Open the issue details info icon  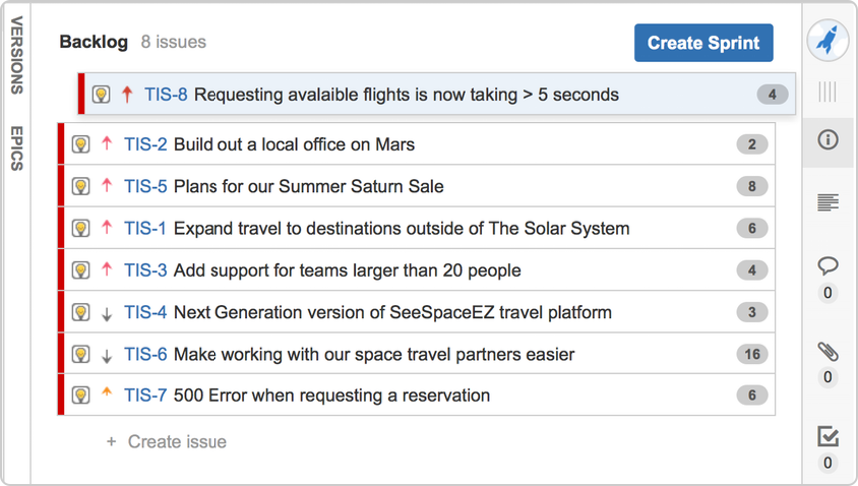coord(828,140)
